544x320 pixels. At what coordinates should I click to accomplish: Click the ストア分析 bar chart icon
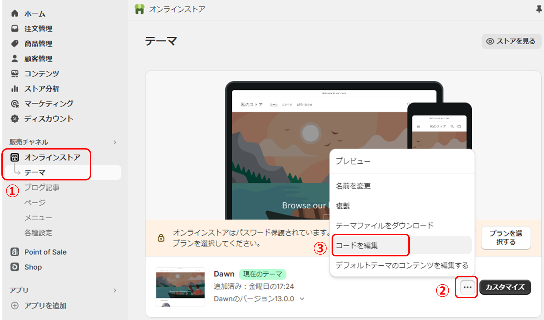(14, 89)
